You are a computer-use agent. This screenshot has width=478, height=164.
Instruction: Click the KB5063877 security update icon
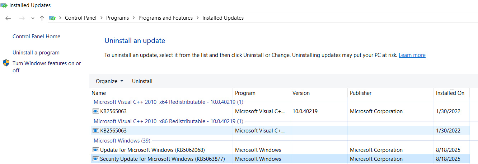tap(96, 159)
